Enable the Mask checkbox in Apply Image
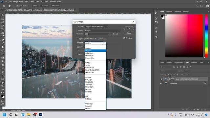The height and width of the screenshot is (118, 210). [x=76, y=54]
